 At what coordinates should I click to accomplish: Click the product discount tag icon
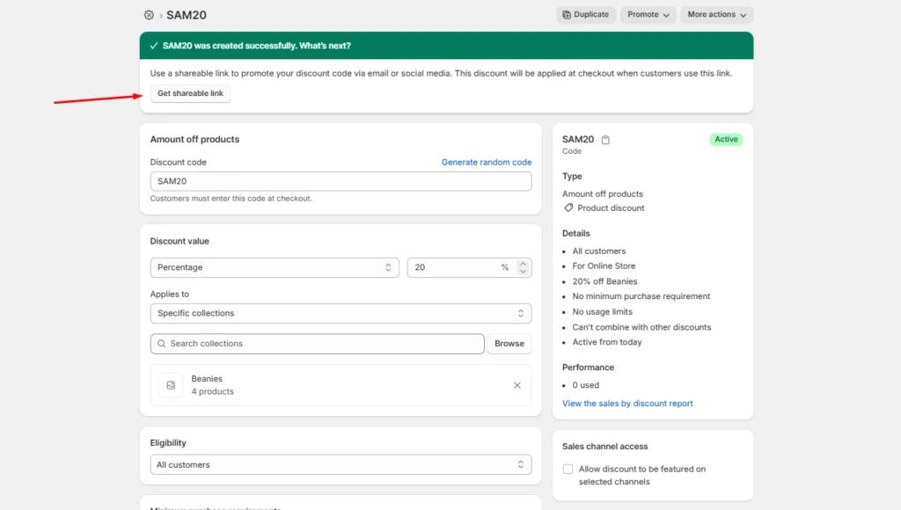[568, 208]
